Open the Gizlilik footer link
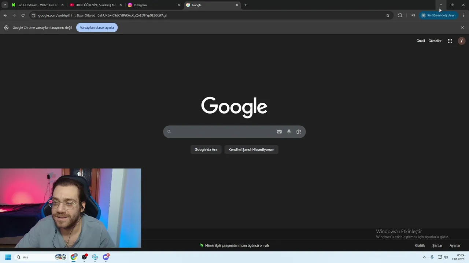The image size is (469, 263). point(420,245)
